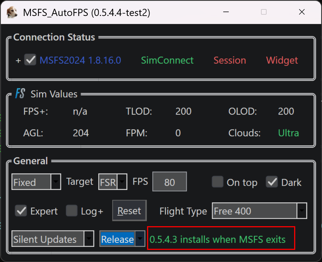Click the green SimConnect status
Screen dimensions: 322x262
click(167, 60)
